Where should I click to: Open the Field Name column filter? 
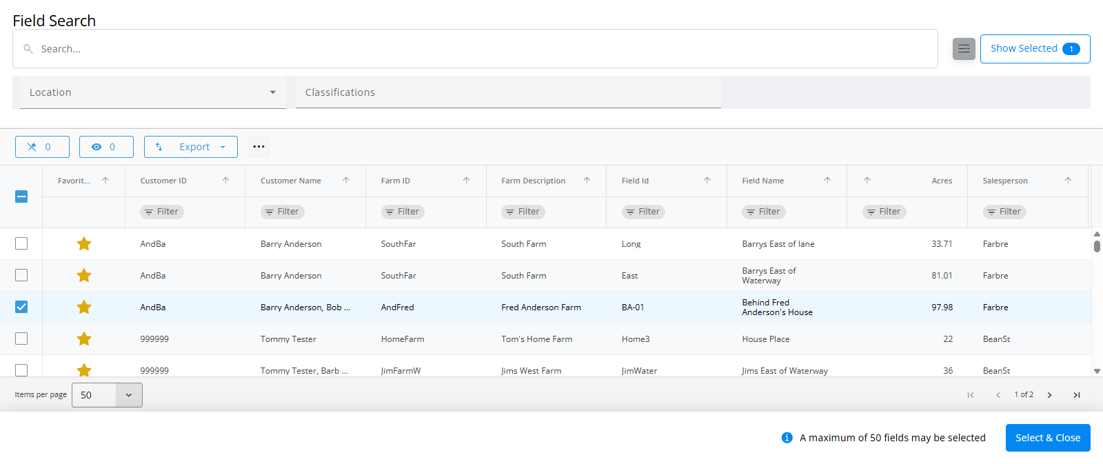click(763, 212)
